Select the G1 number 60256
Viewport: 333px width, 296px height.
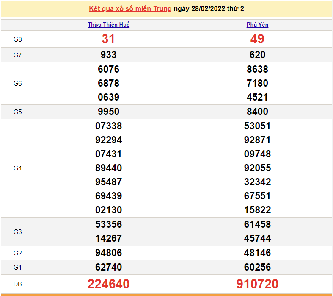[257, 267]
